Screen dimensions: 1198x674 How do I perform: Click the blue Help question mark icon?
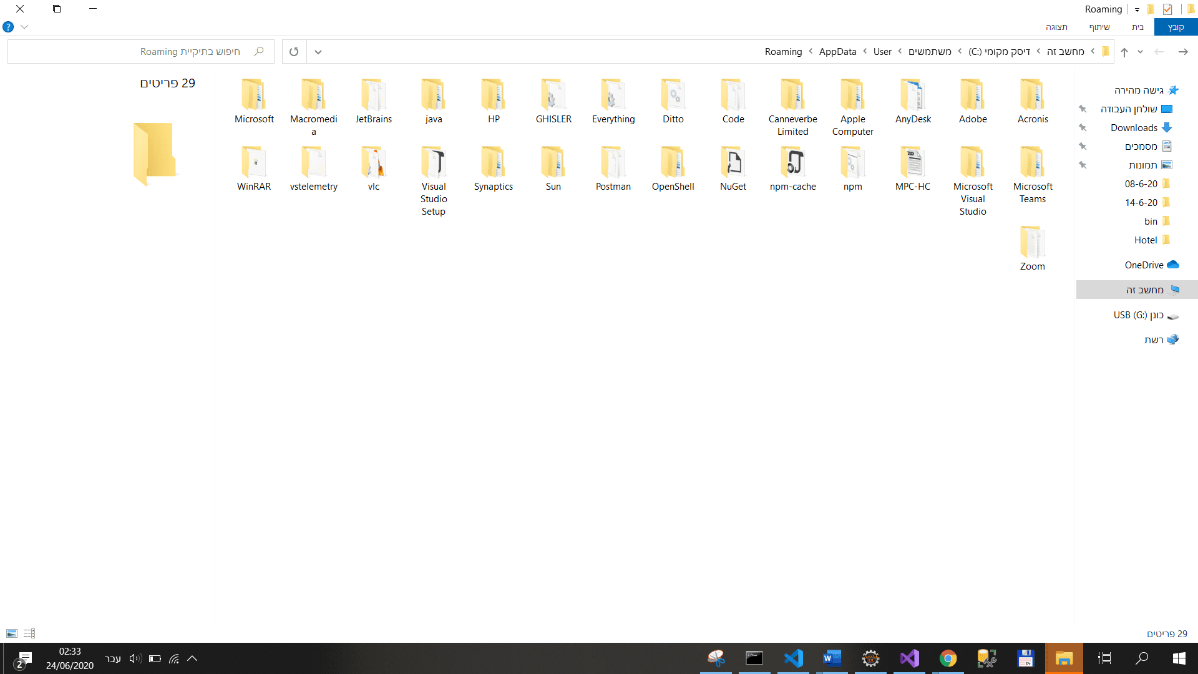click(8, 27)
